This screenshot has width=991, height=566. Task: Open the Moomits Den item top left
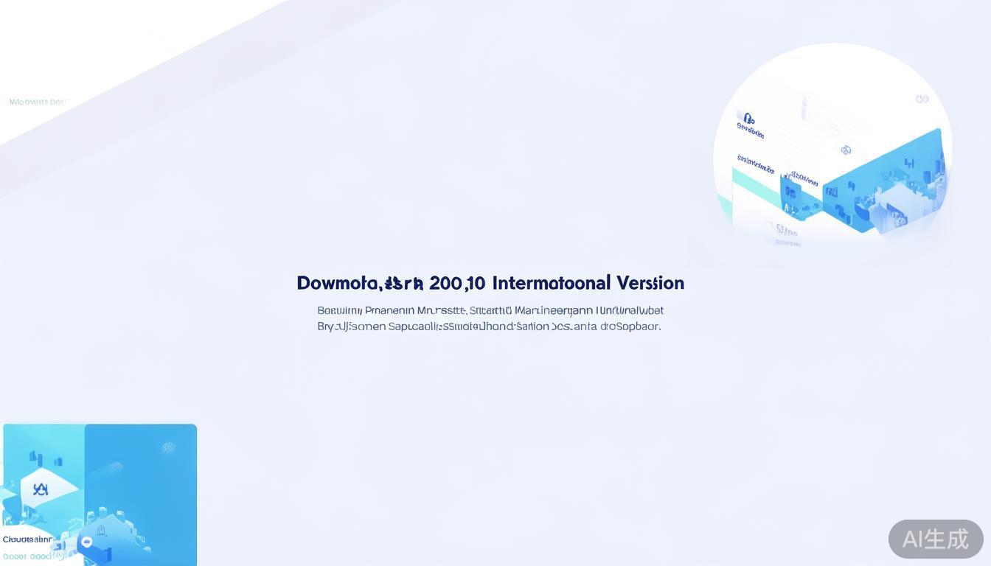(x=38, y=102)
